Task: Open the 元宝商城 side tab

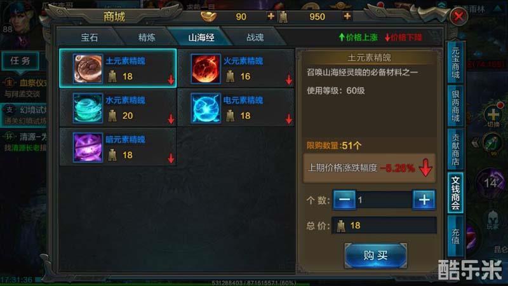Action: point(455,62)
